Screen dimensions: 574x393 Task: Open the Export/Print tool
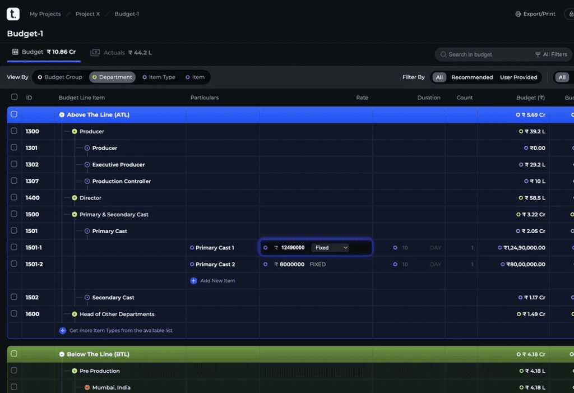pyautogui.click(x=535, y=13)
